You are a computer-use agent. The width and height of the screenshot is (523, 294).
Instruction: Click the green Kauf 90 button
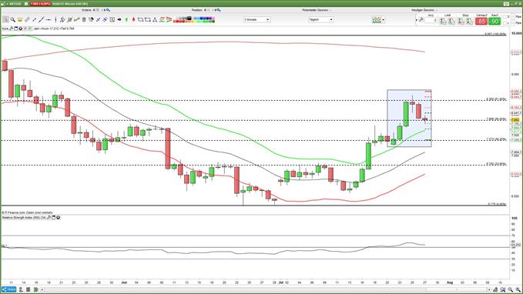[495, 22]
